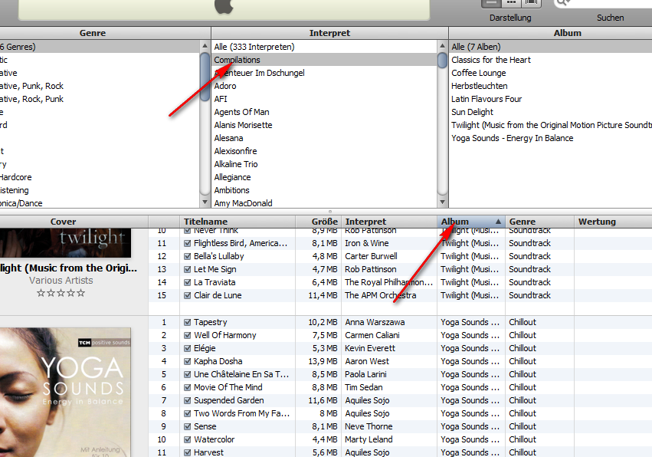Select artist "Alkaline Trio"
Screen dimensions: 652x457
[x=324, y=164]
